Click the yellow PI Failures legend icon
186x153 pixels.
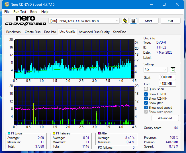tap(54, 133)
